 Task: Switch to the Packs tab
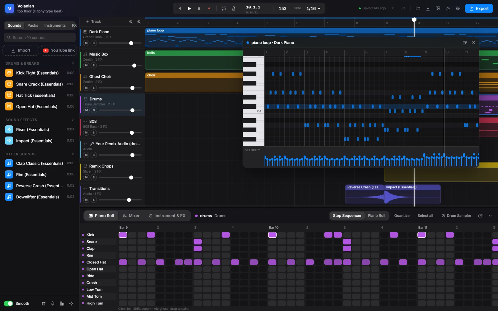33,26
